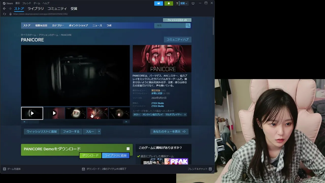Image resolution: width=325 pixels, height=183 pixels.
Task: Open the フレンド menu
Action: 27,3
